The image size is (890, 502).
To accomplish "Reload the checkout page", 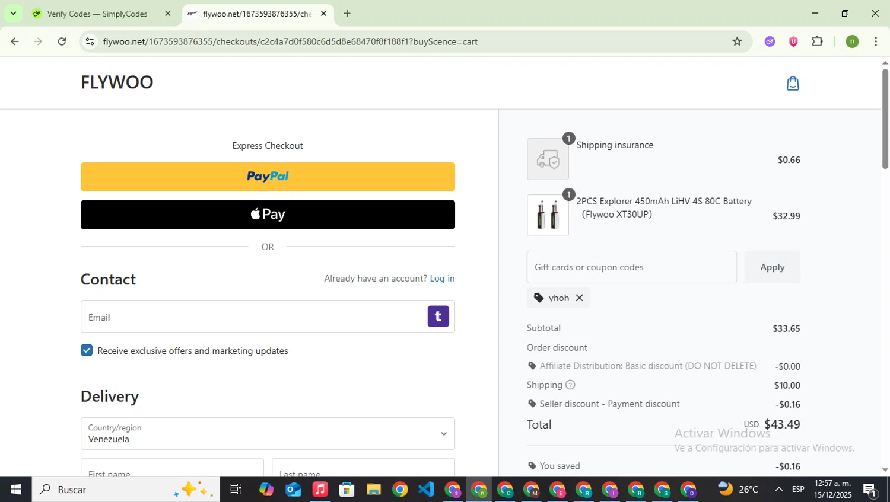I will tap(62, 41).
